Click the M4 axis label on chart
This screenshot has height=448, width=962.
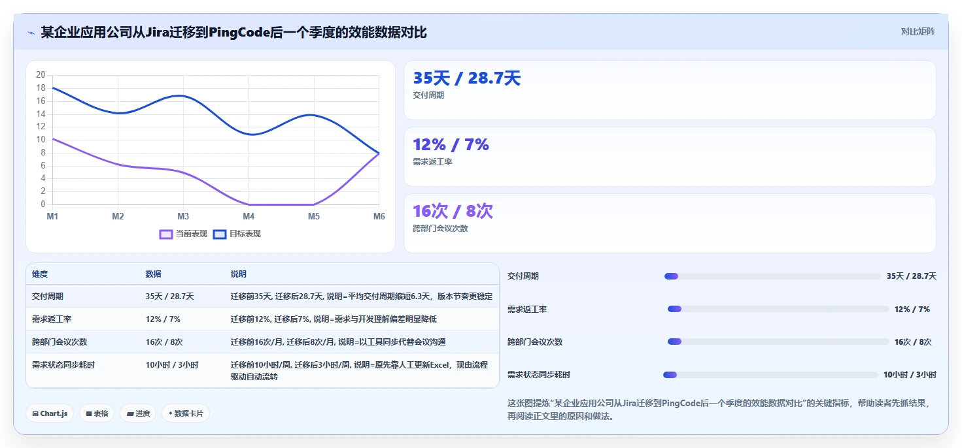(x=249, y=216)
